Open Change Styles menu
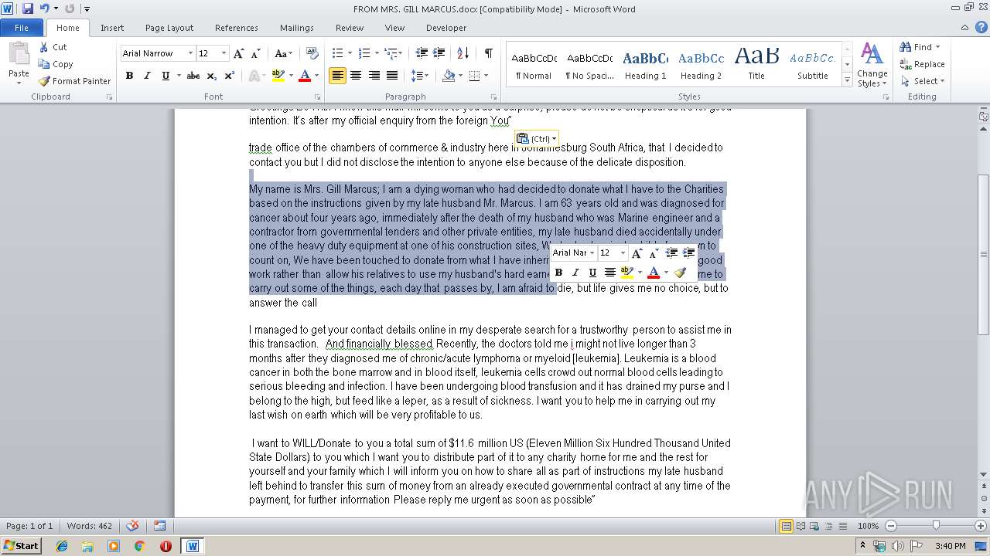990x556 pixels. [x=872, y=66]
